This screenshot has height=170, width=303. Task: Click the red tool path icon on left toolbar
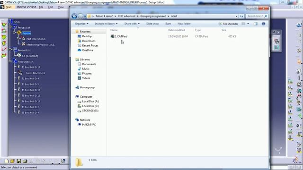point(4,50)
